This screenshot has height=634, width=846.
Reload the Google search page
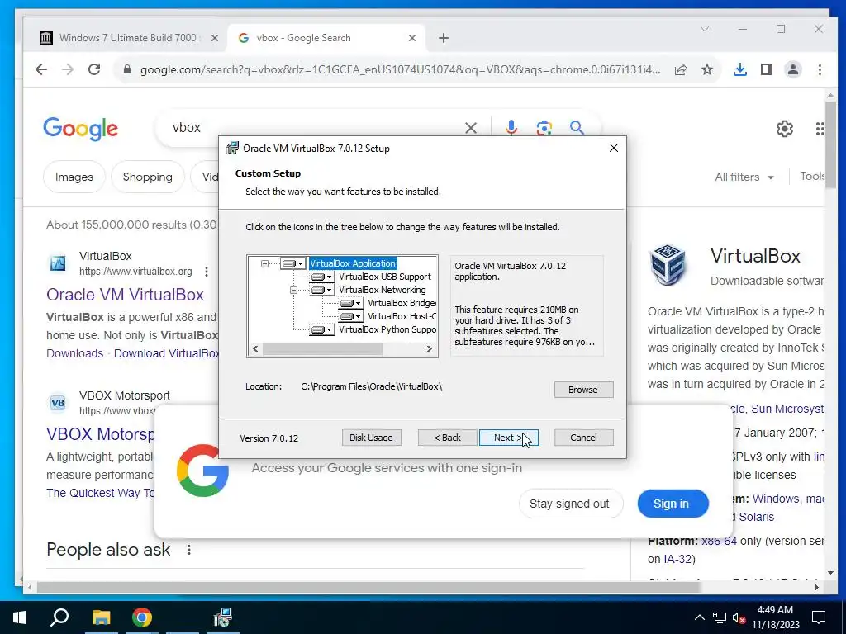(x=94, y=69)
